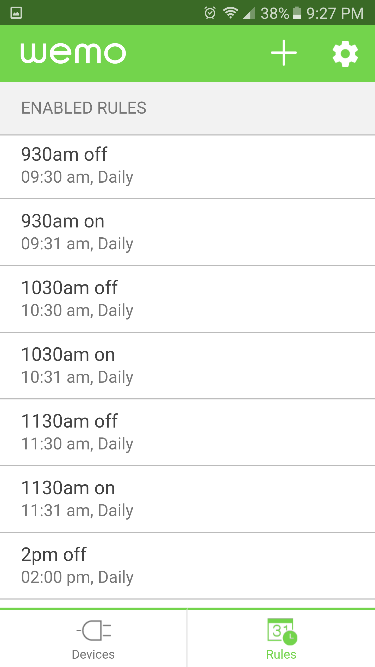The width and height of the screenshot is (375, 667).
Task: Switch to the Devices tab
Action: 93,638
